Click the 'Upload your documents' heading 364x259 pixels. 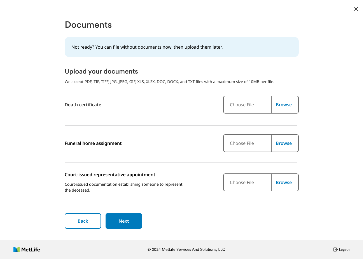click(x=101, y=71)
